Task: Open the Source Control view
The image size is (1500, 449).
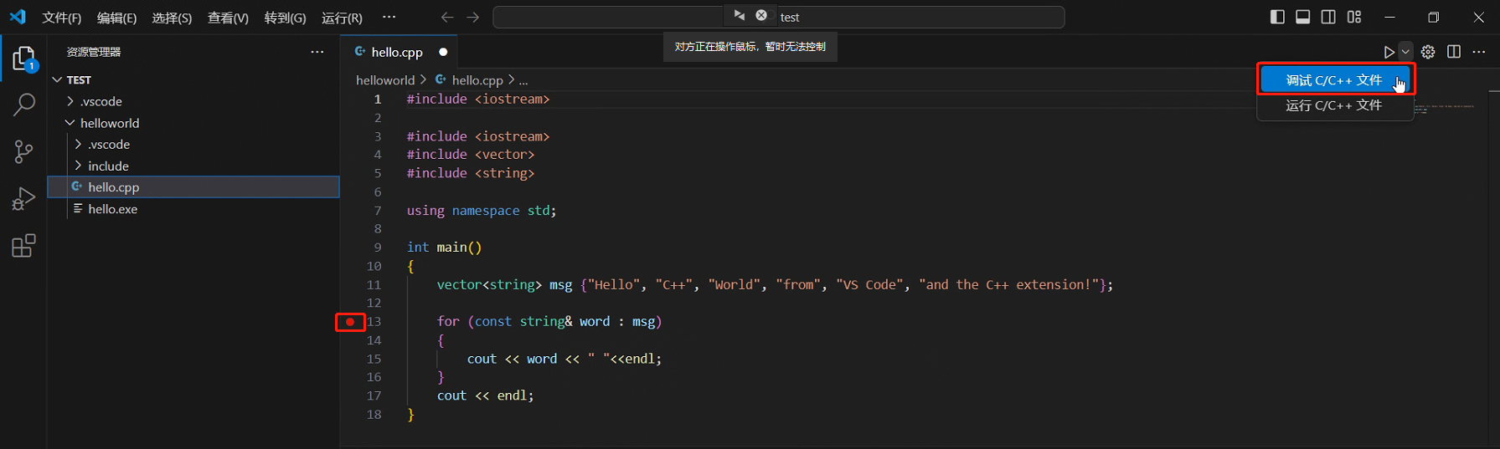Action: (23, 151)
